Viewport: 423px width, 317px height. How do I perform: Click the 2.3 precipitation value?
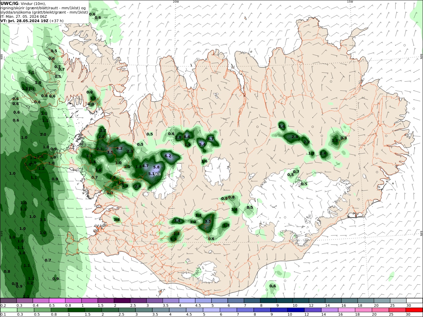pyautogui.click(x=130, y=151)
